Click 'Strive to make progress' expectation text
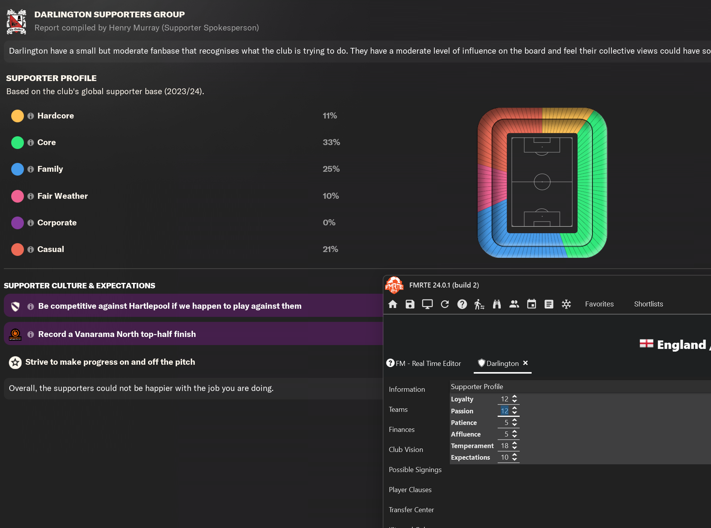This screenshot has width=711, height=528. (x=110, y=362)
